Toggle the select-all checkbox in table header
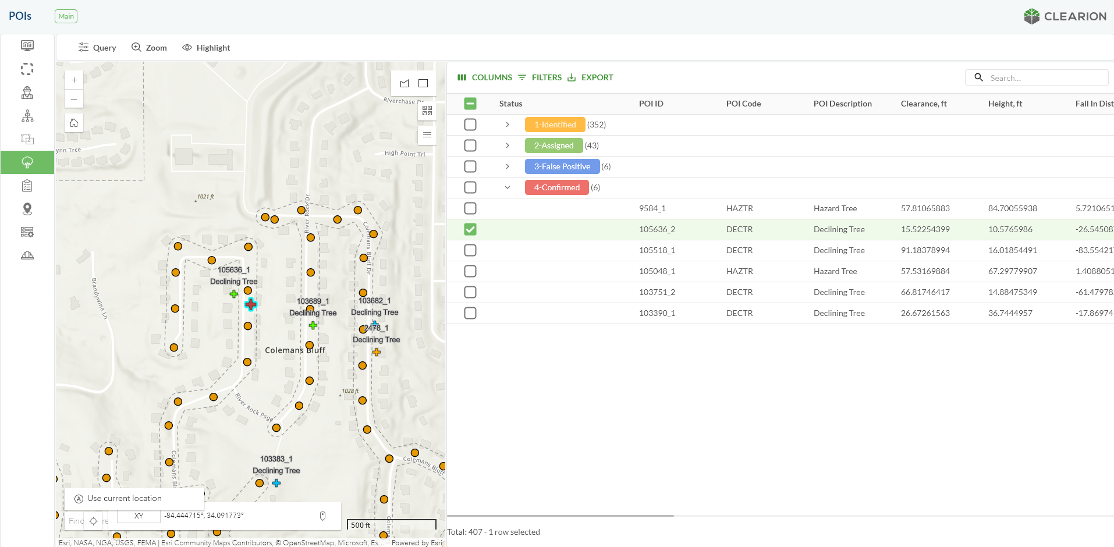 coord(470,104)
